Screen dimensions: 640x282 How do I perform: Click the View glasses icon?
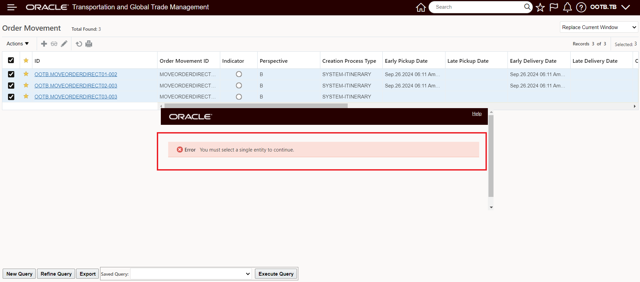click(x=54, y=44)
